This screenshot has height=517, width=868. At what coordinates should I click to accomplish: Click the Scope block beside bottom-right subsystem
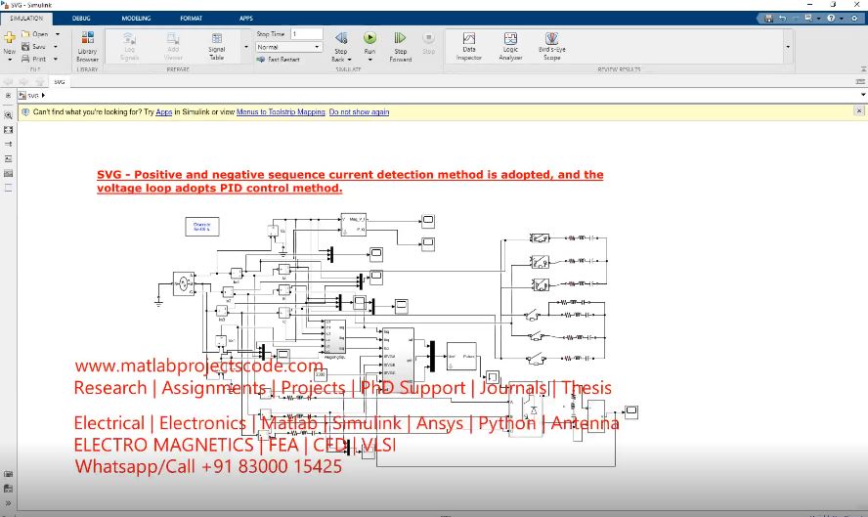(631, 411)
